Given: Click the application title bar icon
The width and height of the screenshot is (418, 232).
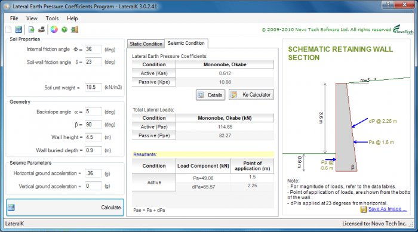Looking at the screenshot, I should click(x=7, y=6).
